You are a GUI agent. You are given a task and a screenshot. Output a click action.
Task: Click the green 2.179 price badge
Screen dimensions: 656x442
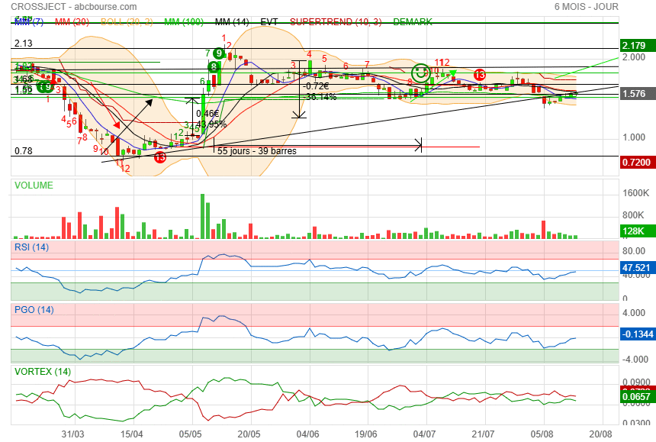[637, 46]
